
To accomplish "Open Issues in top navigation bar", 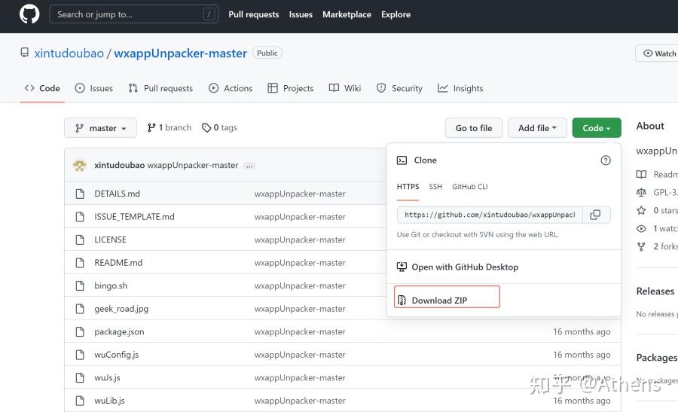I will 301,14.
